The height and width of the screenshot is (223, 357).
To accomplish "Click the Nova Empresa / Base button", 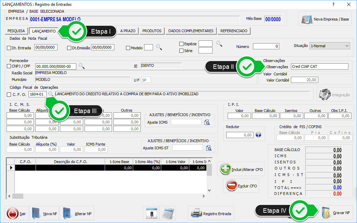I will point(326,19).
